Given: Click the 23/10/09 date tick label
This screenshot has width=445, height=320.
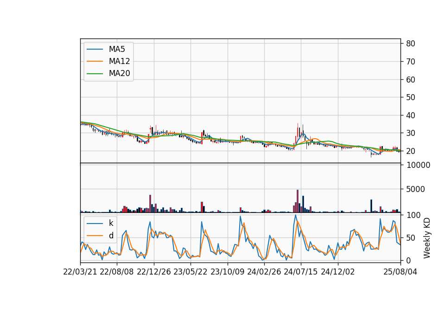Looking at the screenshot, I should pos(227,272).
